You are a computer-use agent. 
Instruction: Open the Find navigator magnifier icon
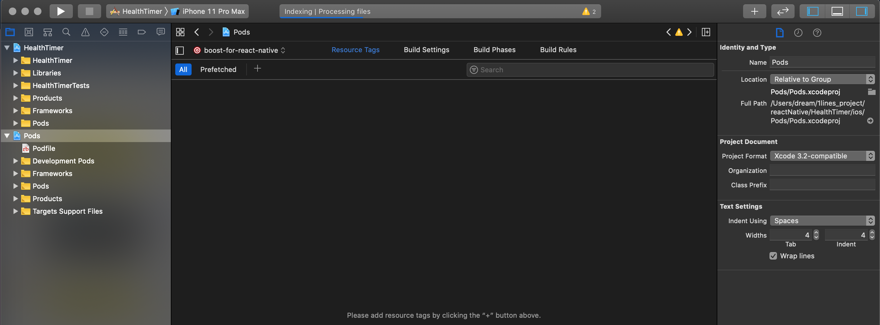pyautogui.click(x=66, y=32)
